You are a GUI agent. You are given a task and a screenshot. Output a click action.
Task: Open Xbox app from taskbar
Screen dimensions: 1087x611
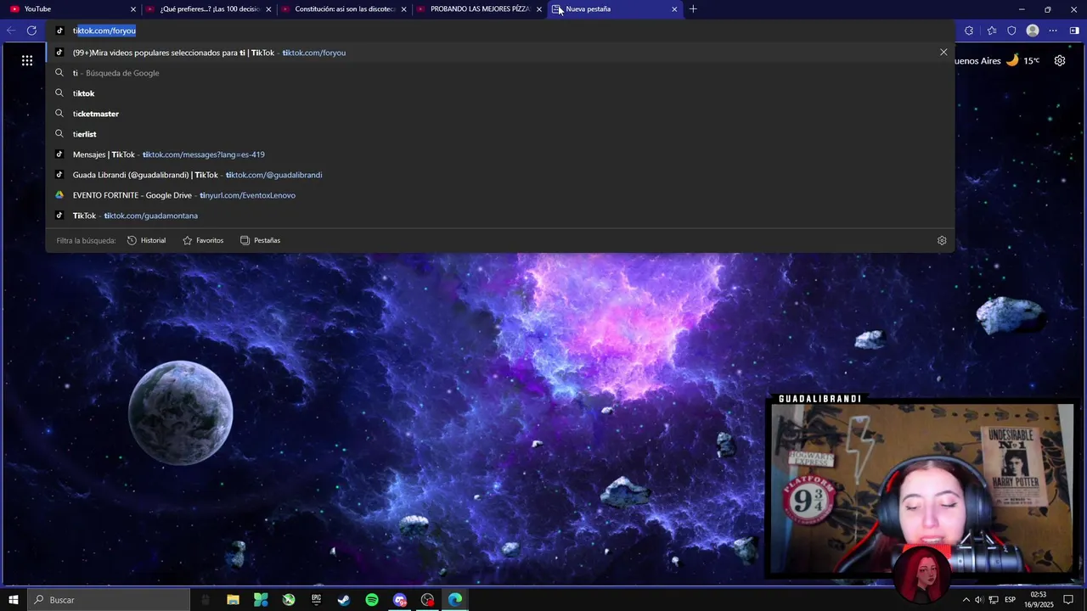289,600
